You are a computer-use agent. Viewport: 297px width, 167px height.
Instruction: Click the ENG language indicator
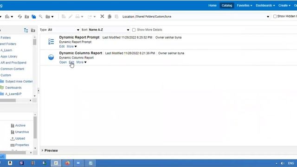(291, 163)
